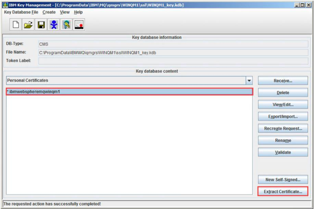Expand the Personal Certificates dropdown arrow
This screenshot has width=318, height=209.
pos(249,80)
